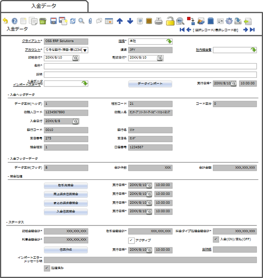This screenshot has width=263, height=278.
Task: Print using the printer icon
Action: [x=159, y=21]
